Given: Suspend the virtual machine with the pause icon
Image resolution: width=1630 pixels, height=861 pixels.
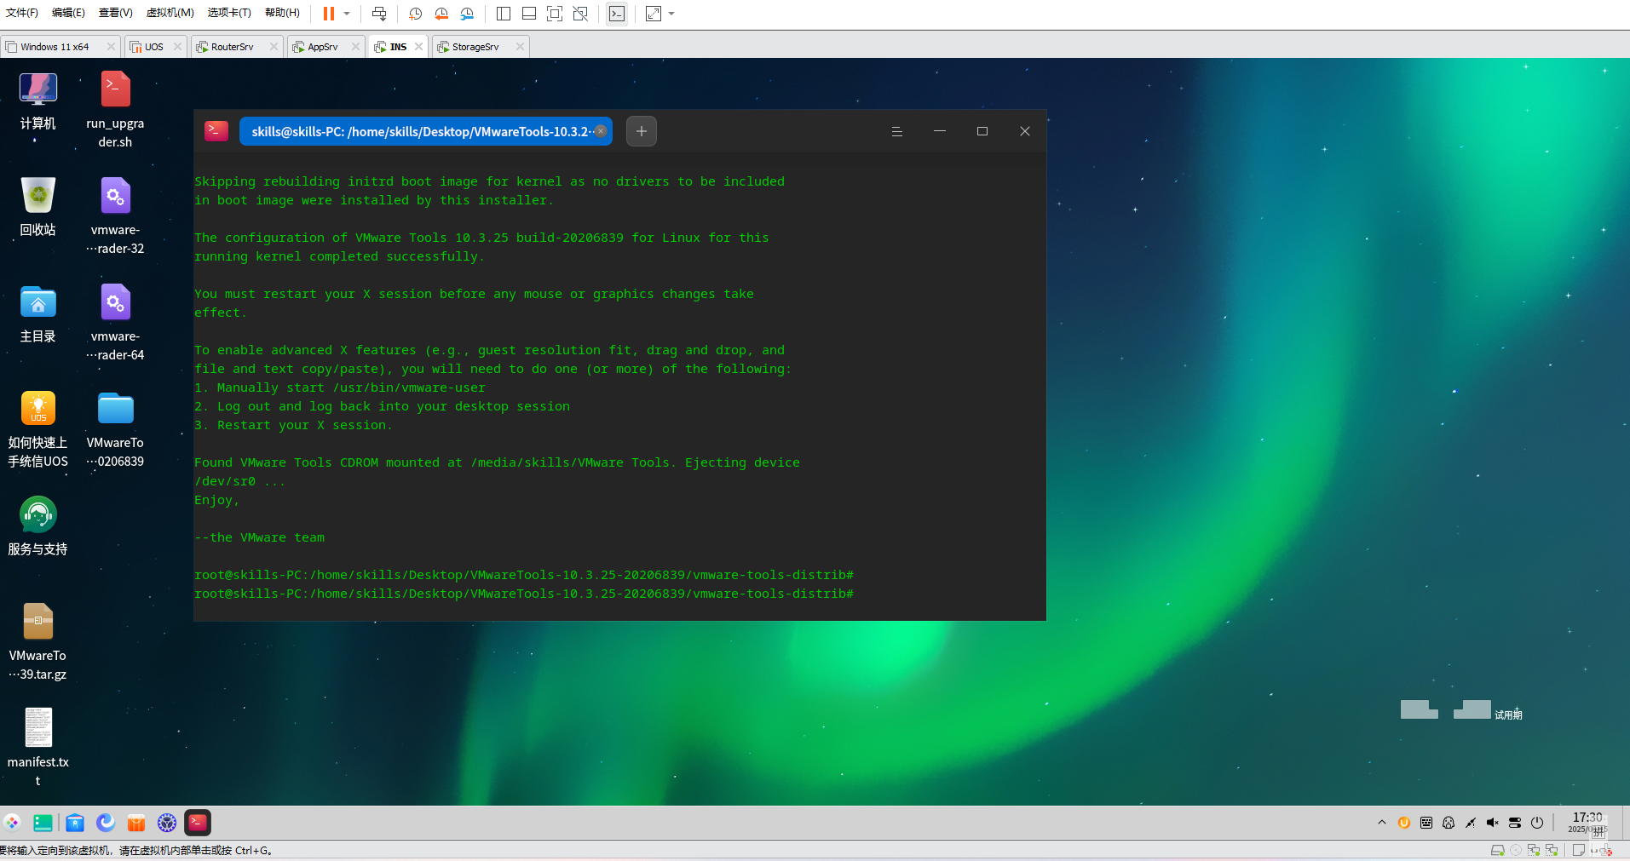Looking at the screenshot, I should (327, 14).
